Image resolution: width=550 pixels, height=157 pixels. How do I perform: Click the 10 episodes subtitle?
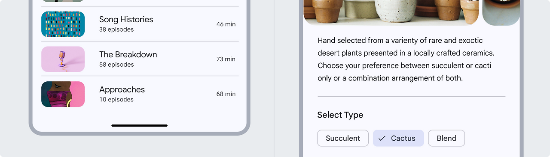[116, 100]
